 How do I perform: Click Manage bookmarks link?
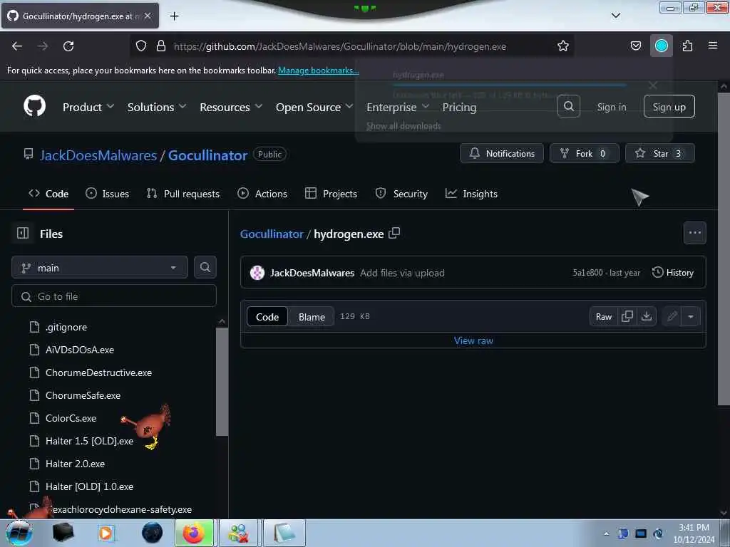point(319,71)
